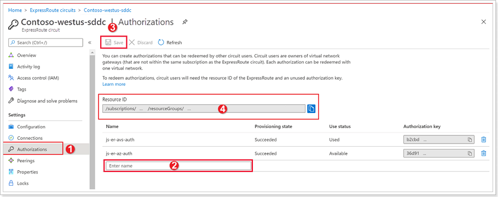
Task: Open the Learn more link
Action: click(114, 84)
